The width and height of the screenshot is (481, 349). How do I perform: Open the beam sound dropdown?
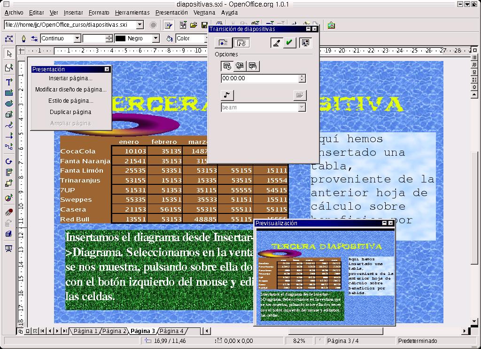302,107
